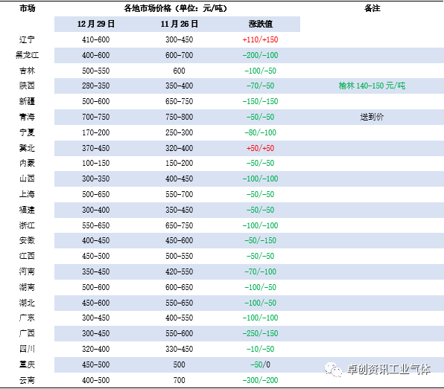Select the 11月26日 column header

pyautogui.click(x=180, y=24)
